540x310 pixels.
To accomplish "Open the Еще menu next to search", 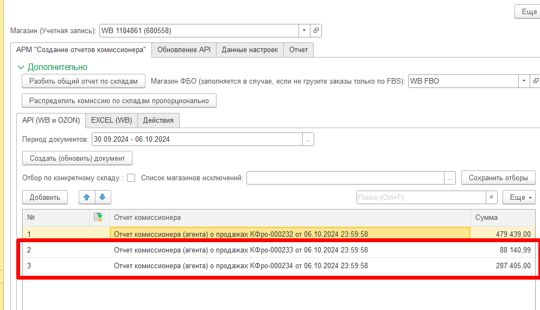I will [x=519, y=198].
